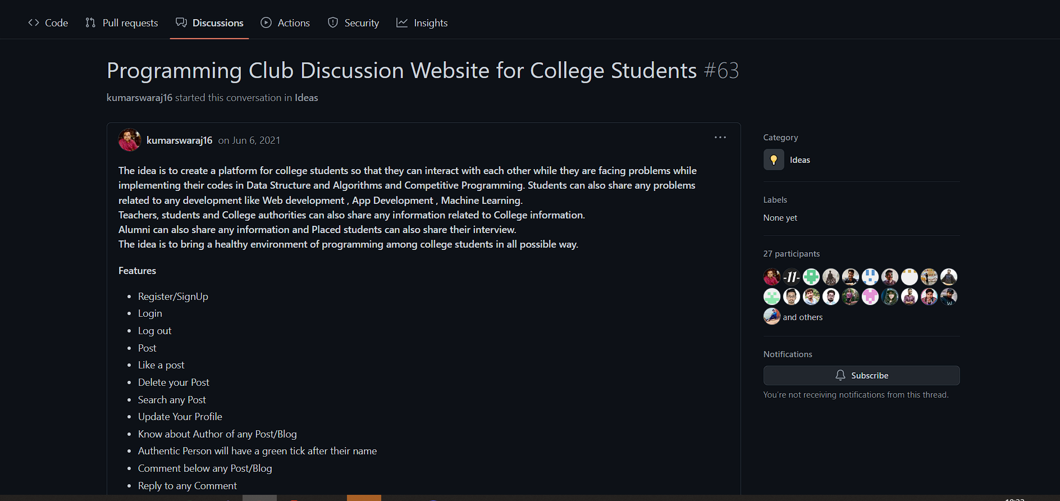Click the Security shield icon

tap(333, 22)
